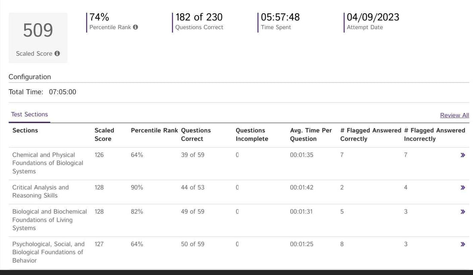Open the Review All link
Screen dimensions: 473x275
(454, 115)
